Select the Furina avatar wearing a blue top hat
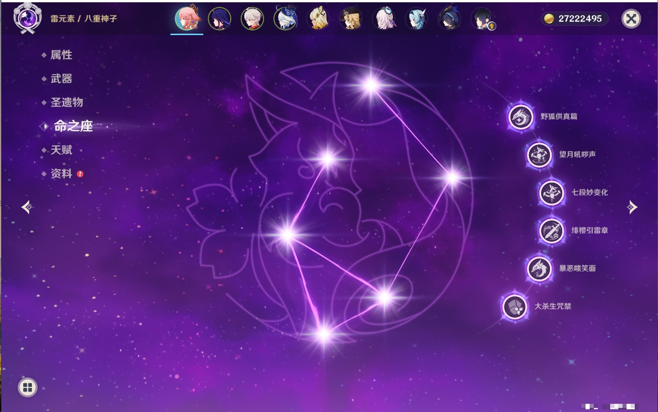Screen dimensions: 658x412 (285, 19)
